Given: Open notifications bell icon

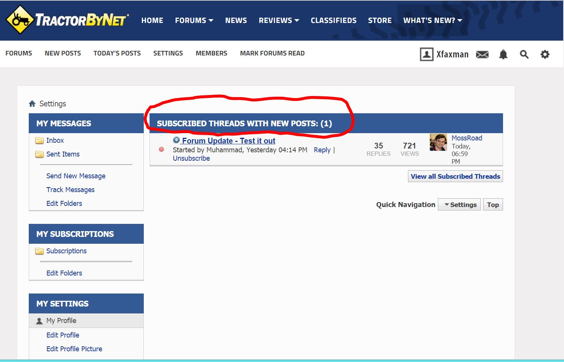Looking at the screenshot, I should point(503,55).
